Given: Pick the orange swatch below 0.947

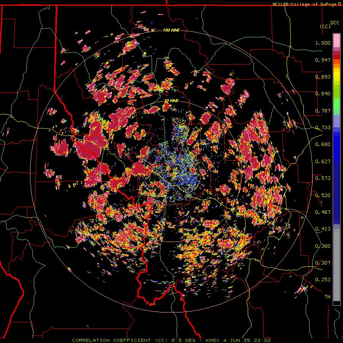Looking at the screenshot, I should pyautogui.click(x=337, y=66).
